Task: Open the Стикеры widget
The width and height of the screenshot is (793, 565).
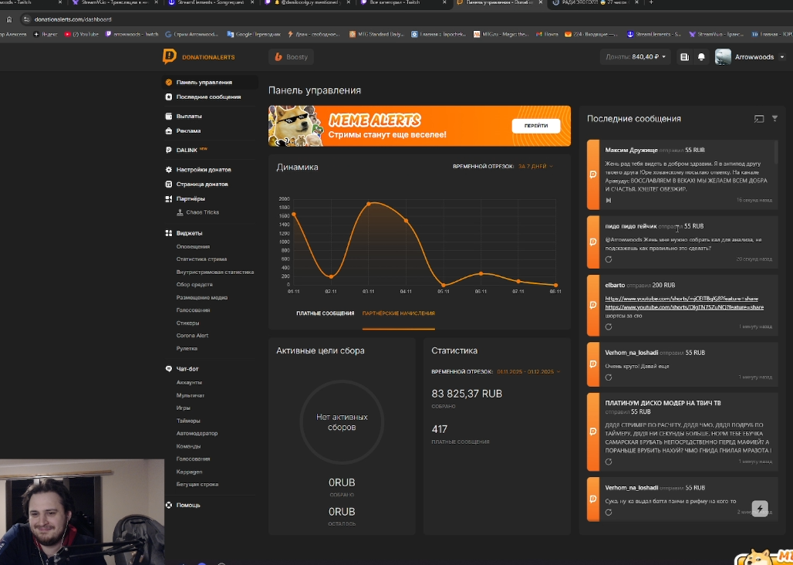Action: point(187,323)
